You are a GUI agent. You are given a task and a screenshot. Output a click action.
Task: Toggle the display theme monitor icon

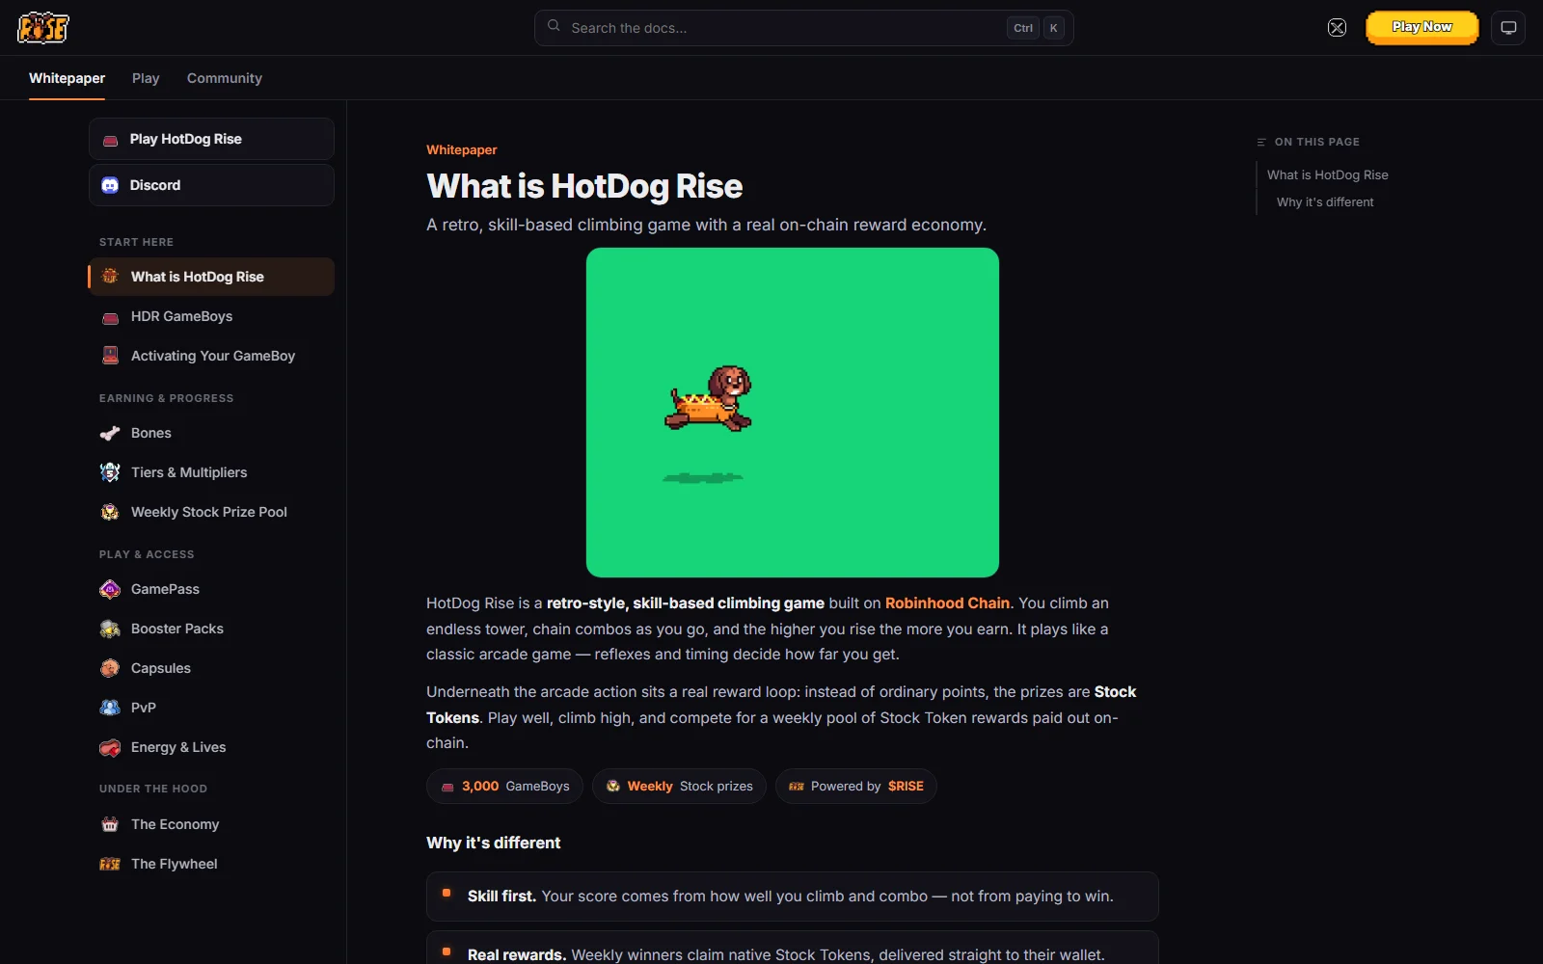coord(1508,28)
